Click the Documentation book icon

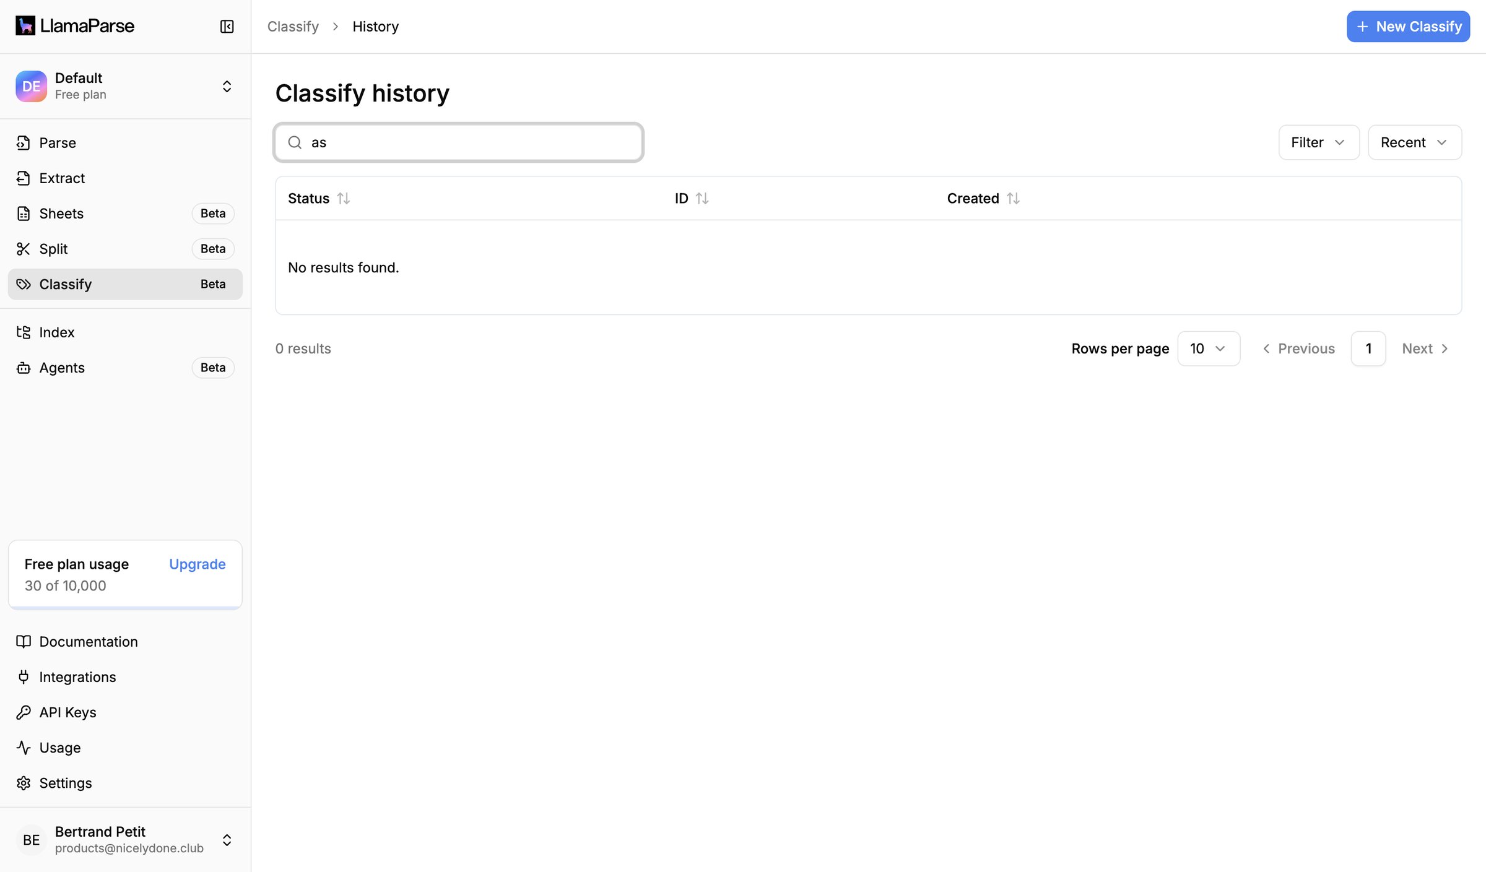(24, 642)
